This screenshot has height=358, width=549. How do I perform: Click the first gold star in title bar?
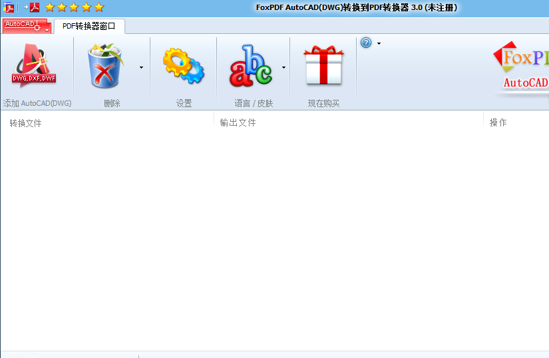50,7
